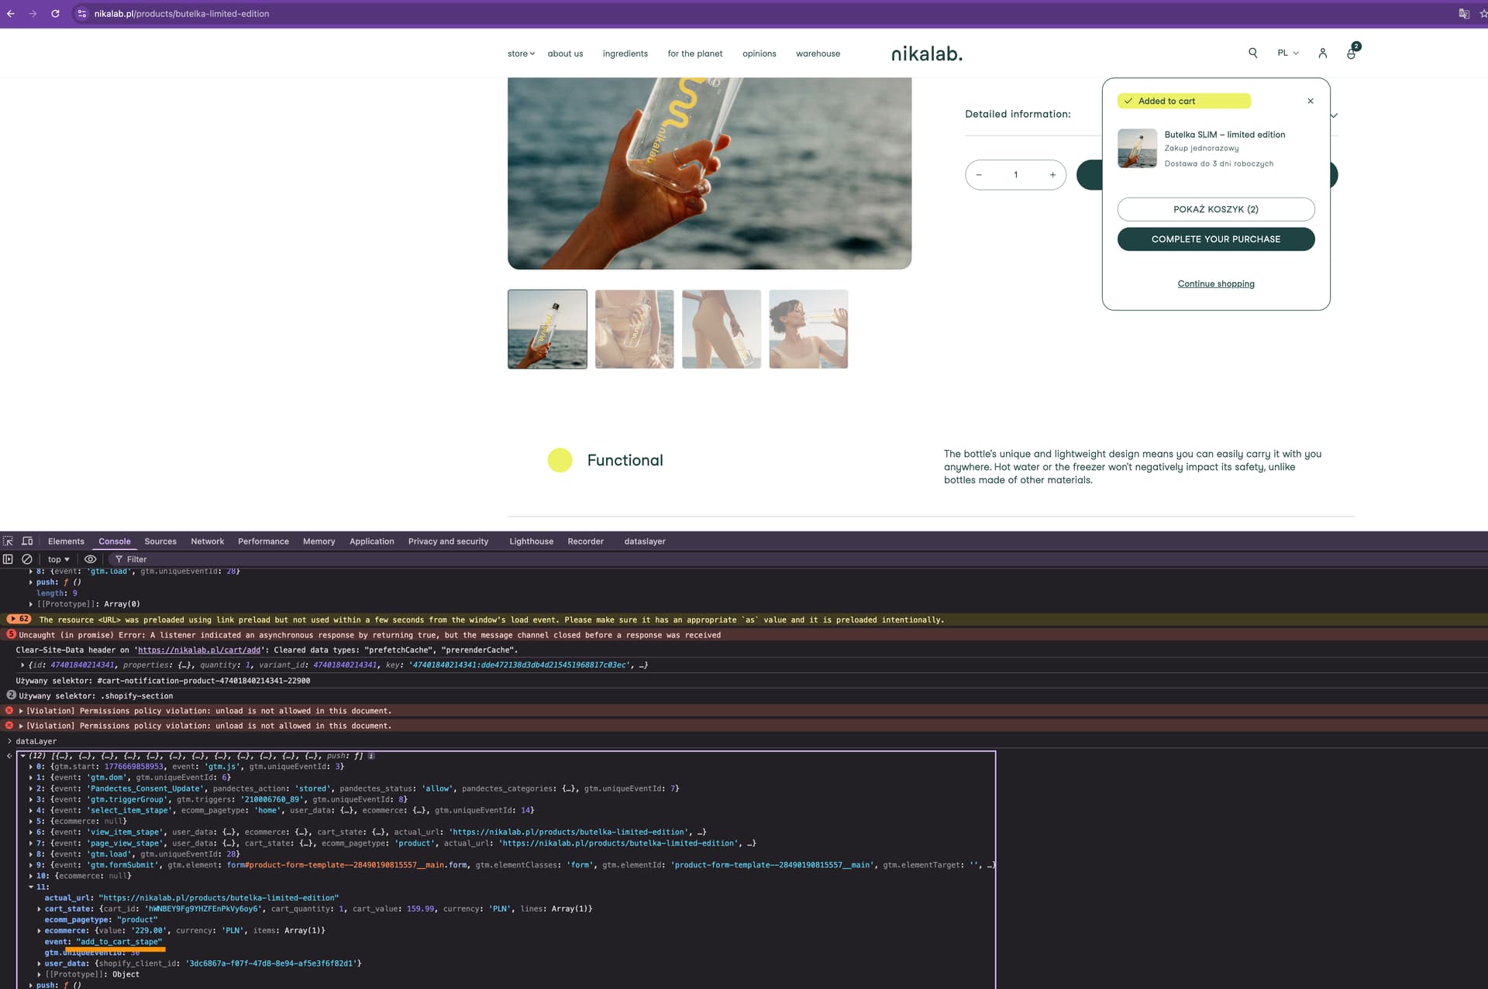
Task: Open the top context selector in console
Action: [x=58, y=559]
